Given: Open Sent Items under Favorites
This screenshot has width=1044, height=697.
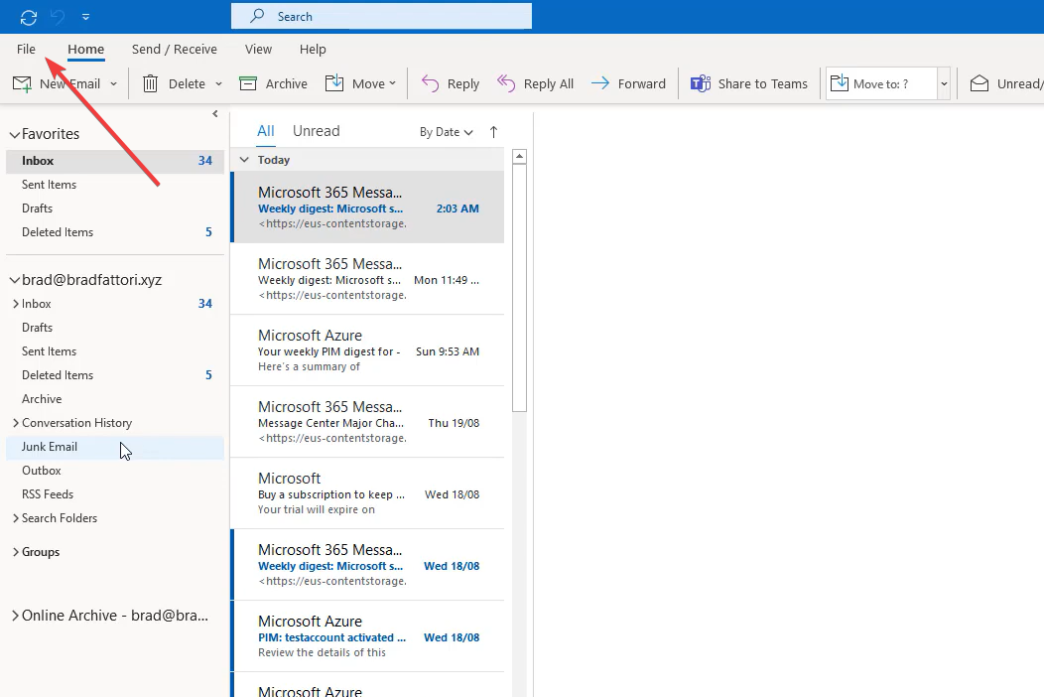Looking at the screenshot, I should tap(115, 185).
